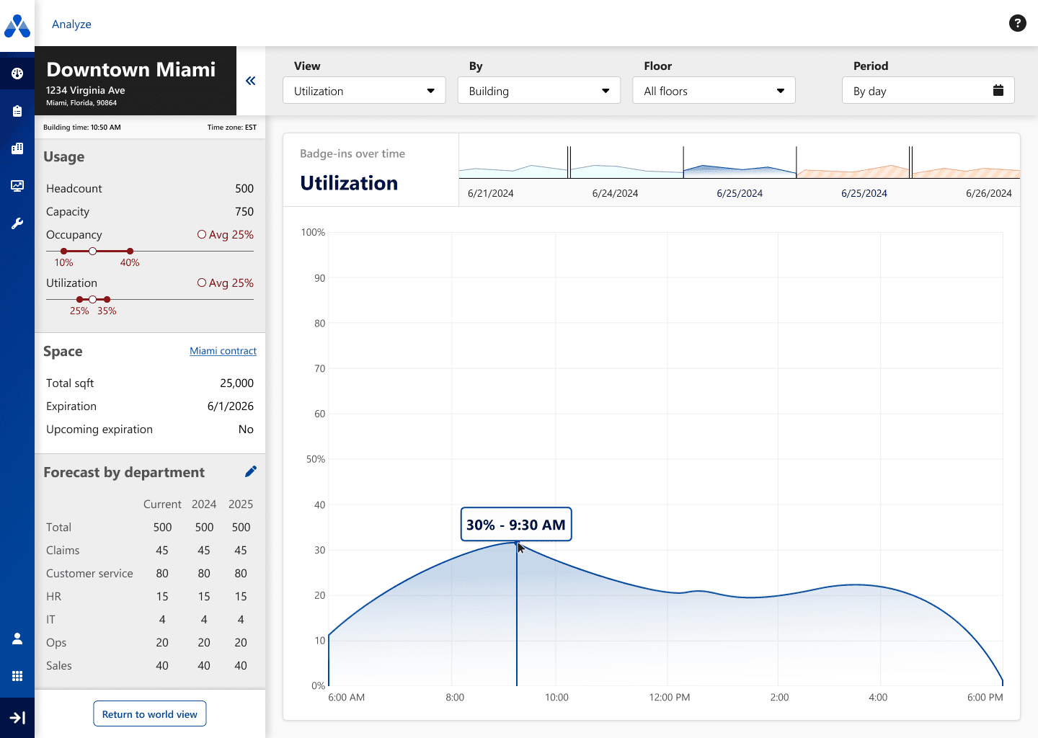The width and height of the screenshot is (1038, 738).
Task: Expand the By dropdown showing Building
Action: pyautogui.click(x=538, y=91)
